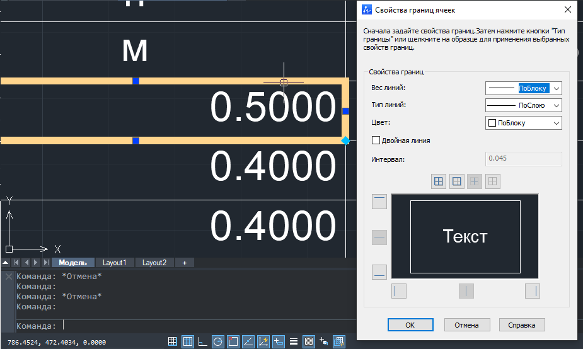
Task: Click the no-borders button in dialog
Action: (494, 181)
